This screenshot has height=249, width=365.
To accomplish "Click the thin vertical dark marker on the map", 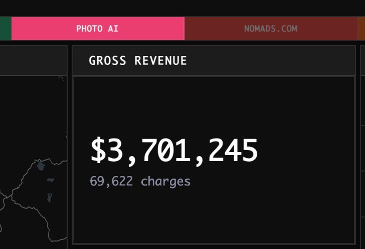I will [x=50, y=197].
